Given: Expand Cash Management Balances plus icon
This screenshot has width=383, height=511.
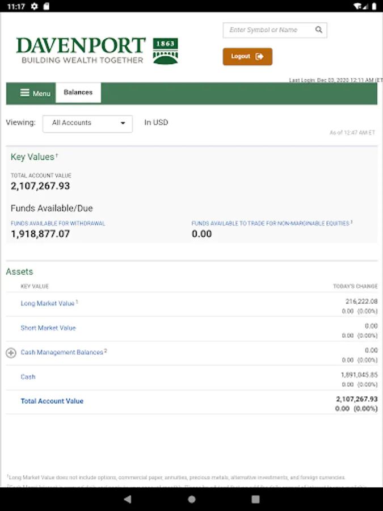Looking at the screenshot, I should pos(11,353).
